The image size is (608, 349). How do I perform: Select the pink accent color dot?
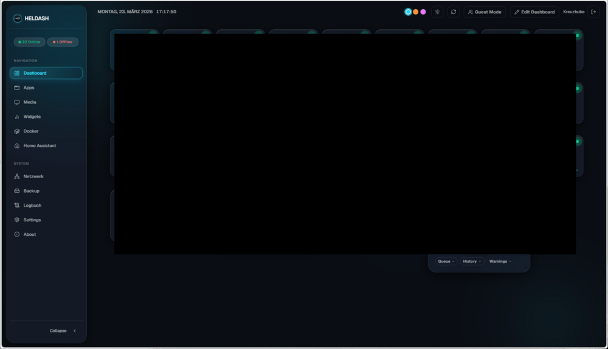pyautogui.click(x=423, y=12)
